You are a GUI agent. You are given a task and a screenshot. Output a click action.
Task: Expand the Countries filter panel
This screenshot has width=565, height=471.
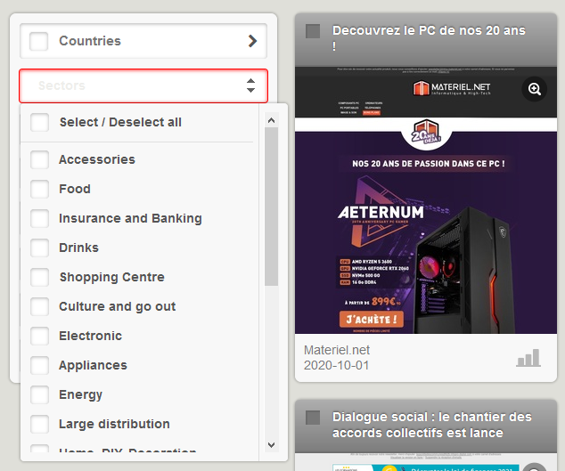point(143,41)
